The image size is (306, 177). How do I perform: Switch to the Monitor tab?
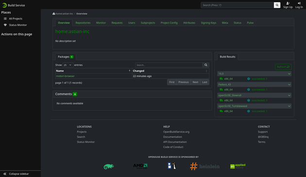click(101, 23)
